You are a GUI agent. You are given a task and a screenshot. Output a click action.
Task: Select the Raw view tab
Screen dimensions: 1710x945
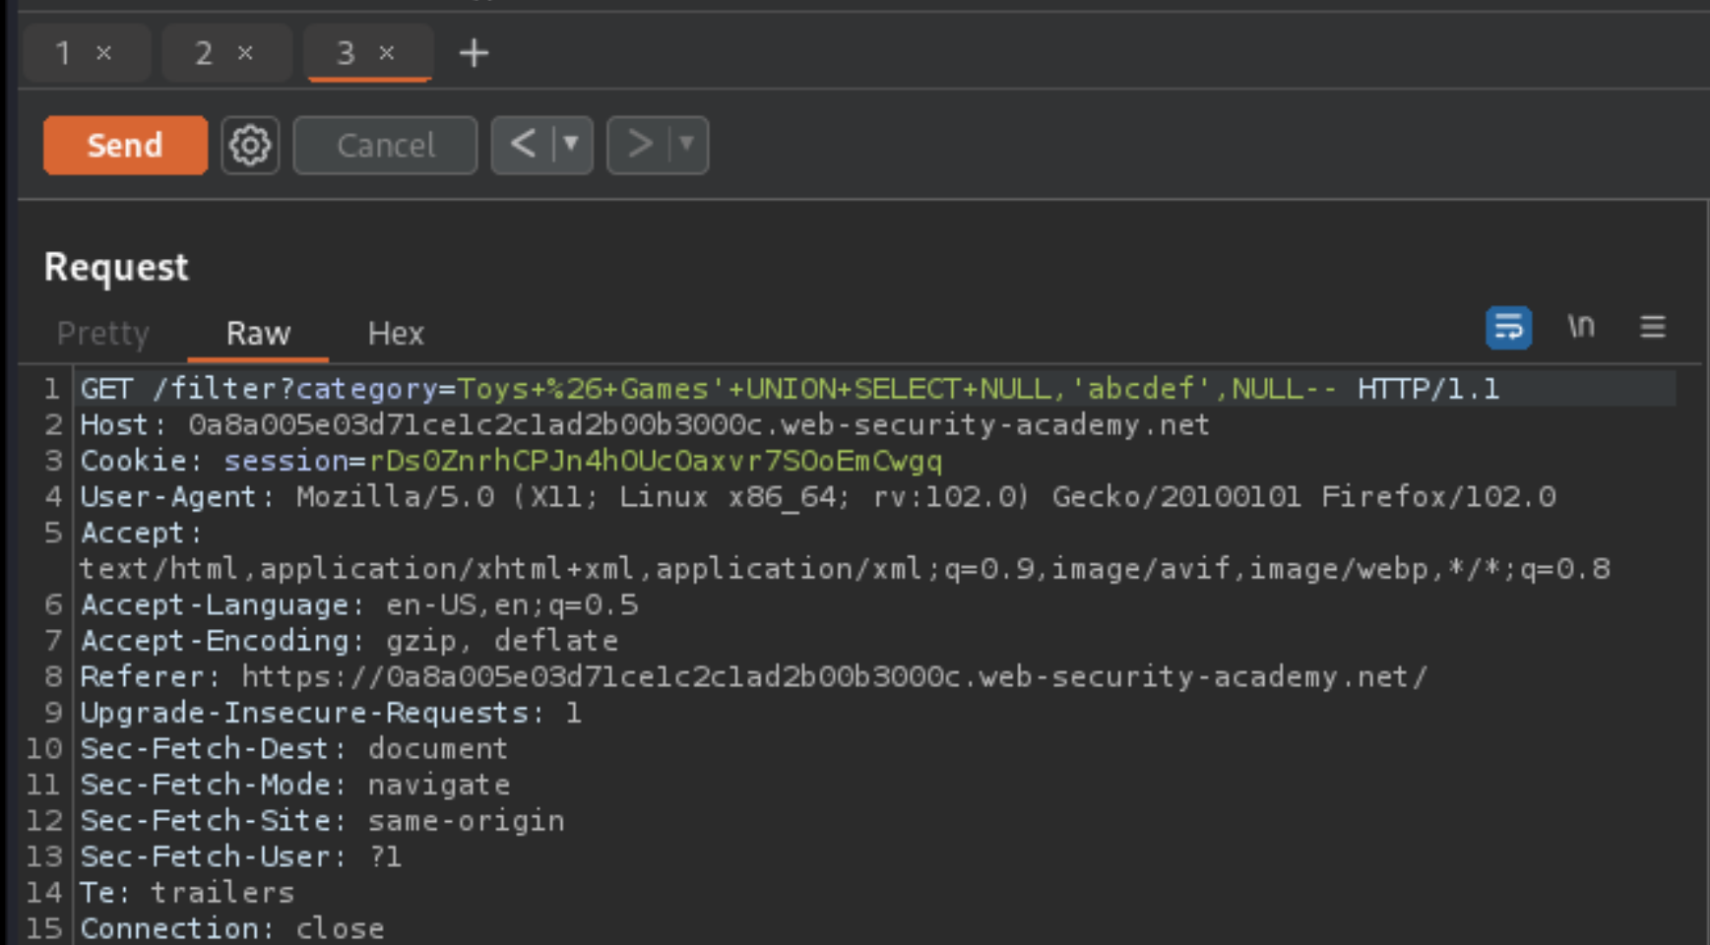coord(258,334)
